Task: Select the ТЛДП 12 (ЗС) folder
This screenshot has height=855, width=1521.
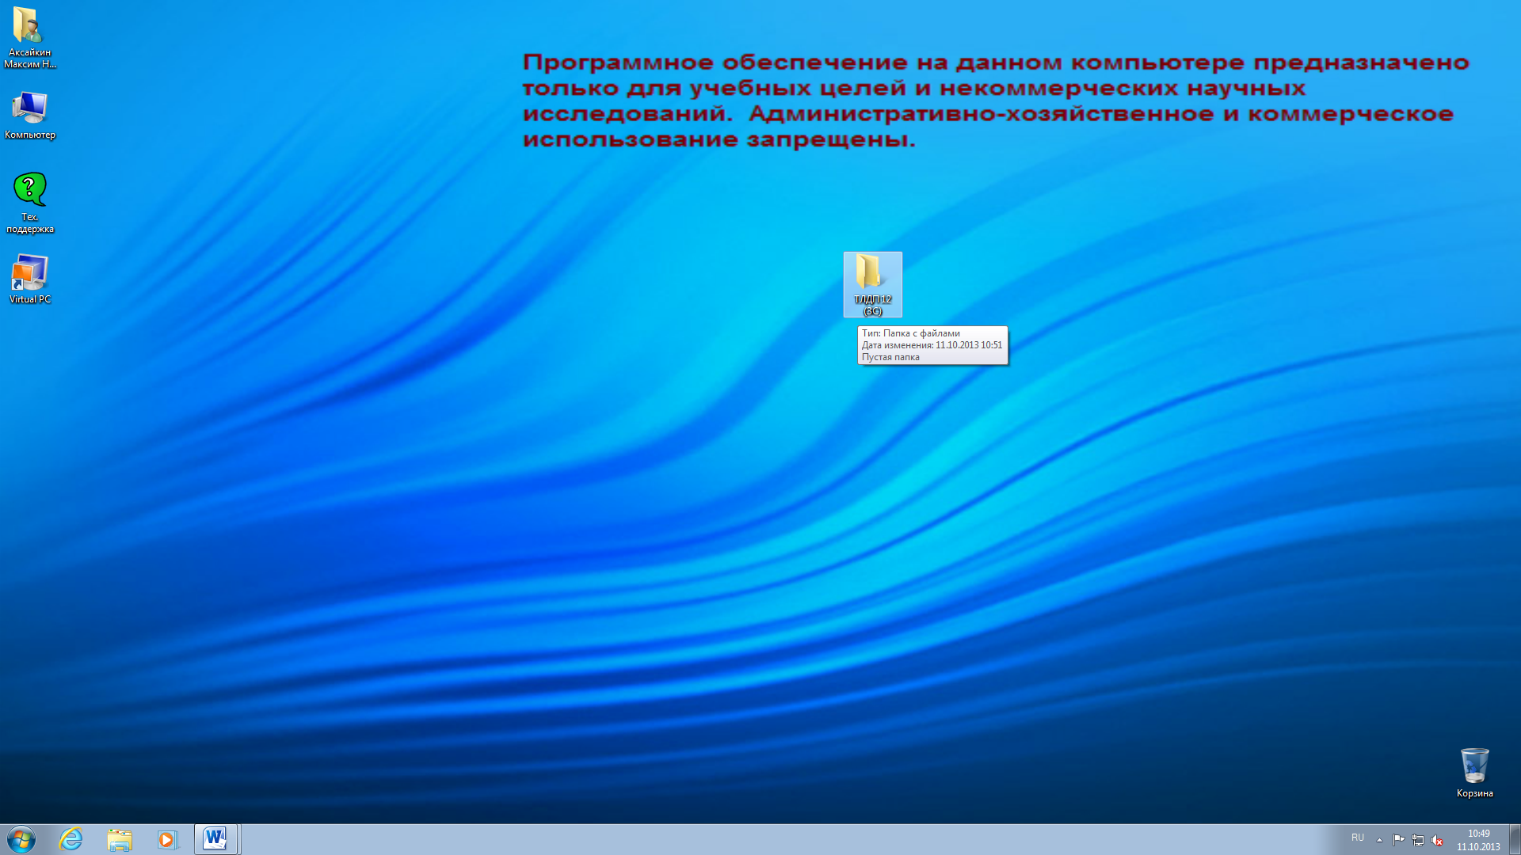Action: pyautogui.click(x=872, y=284)
